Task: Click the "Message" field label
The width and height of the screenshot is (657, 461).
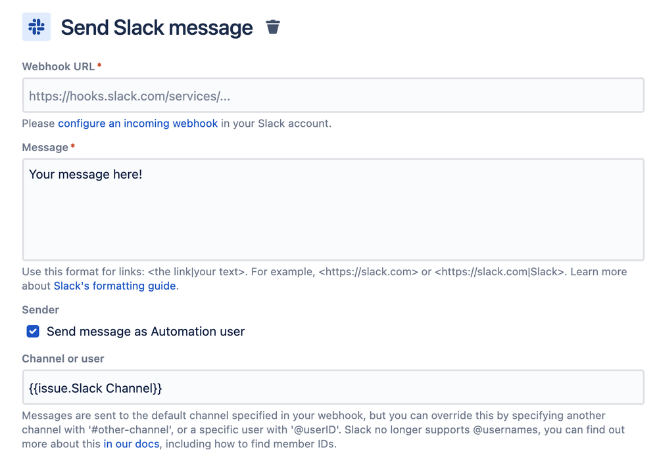Action: [x=45, y=147]
